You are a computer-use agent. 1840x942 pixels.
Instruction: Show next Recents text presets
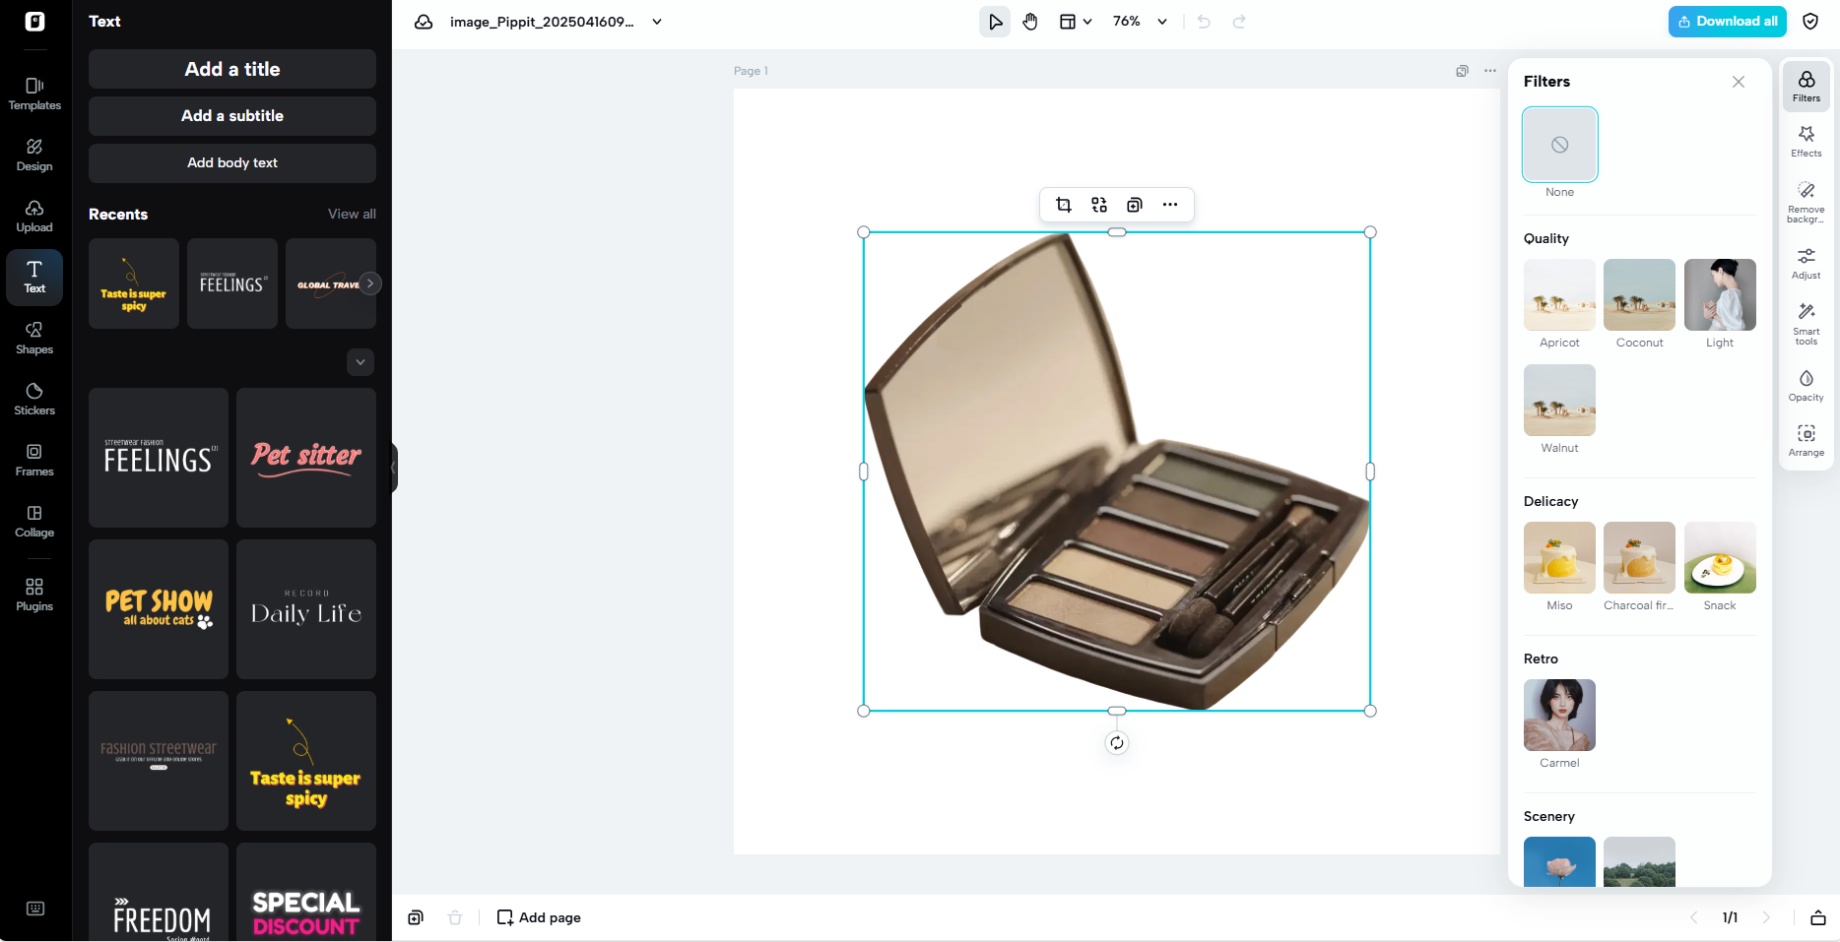pyautogui.click(x=370, y=283)
